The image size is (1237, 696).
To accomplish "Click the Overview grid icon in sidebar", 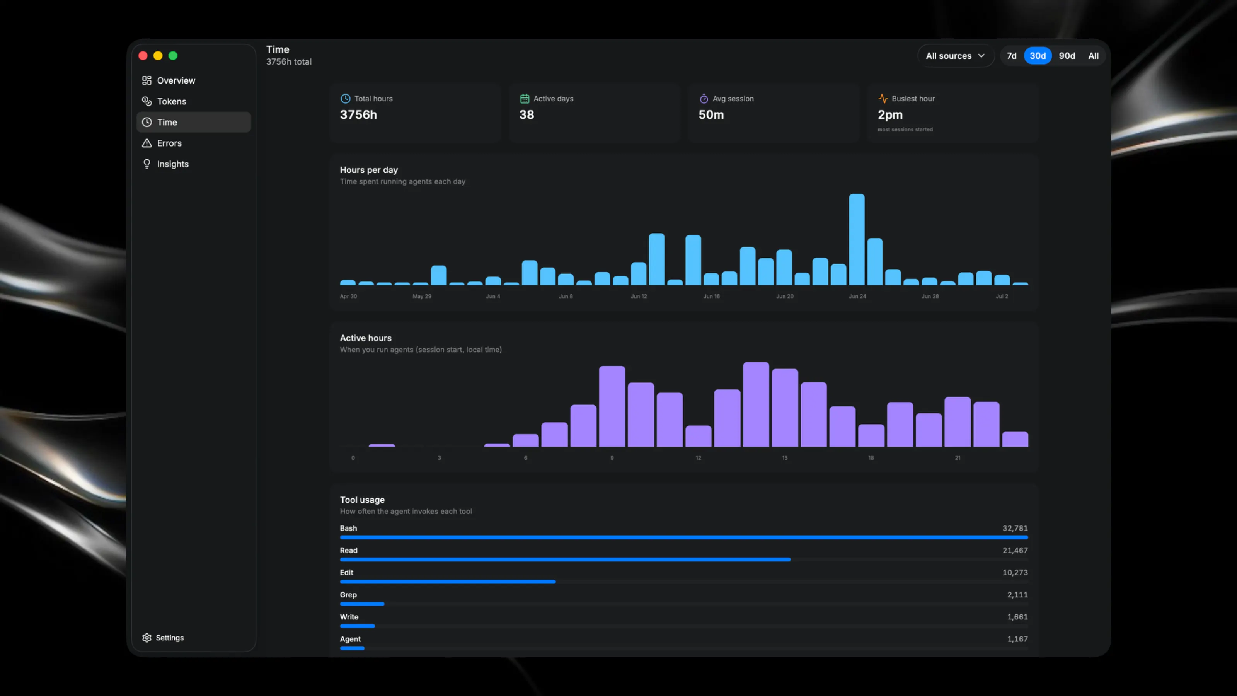I will coord(147,80).
